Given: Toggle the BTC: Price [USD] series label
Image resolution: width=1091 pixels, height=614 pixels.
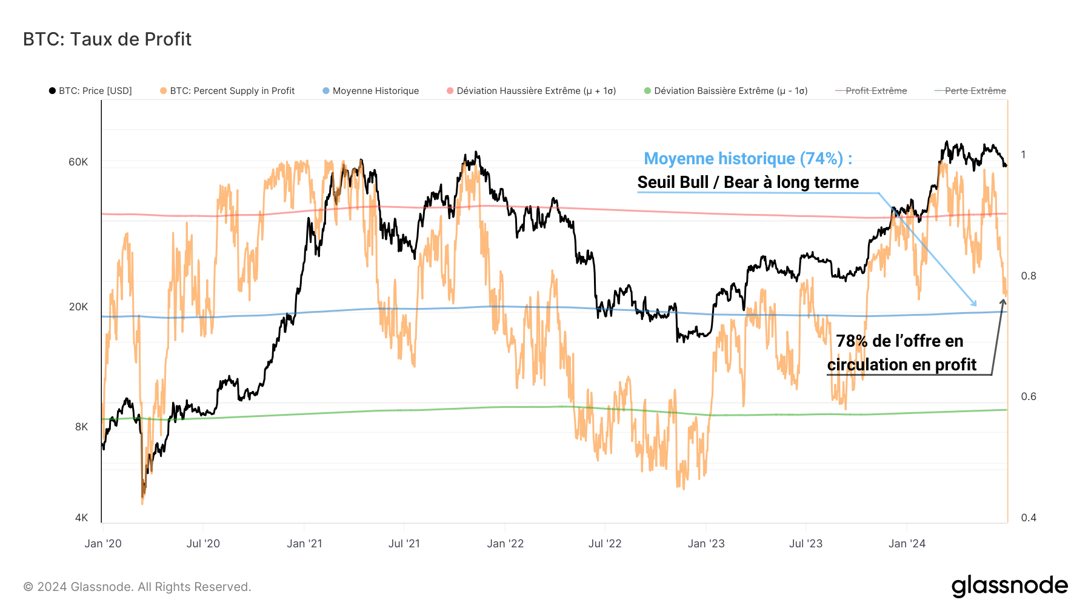Looking at the screenshot, I should (95, 91).
